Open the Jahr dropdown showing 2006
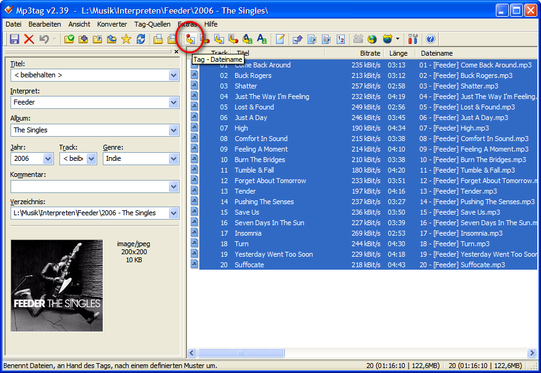The image size is (541, 373). tap(48, 158)
